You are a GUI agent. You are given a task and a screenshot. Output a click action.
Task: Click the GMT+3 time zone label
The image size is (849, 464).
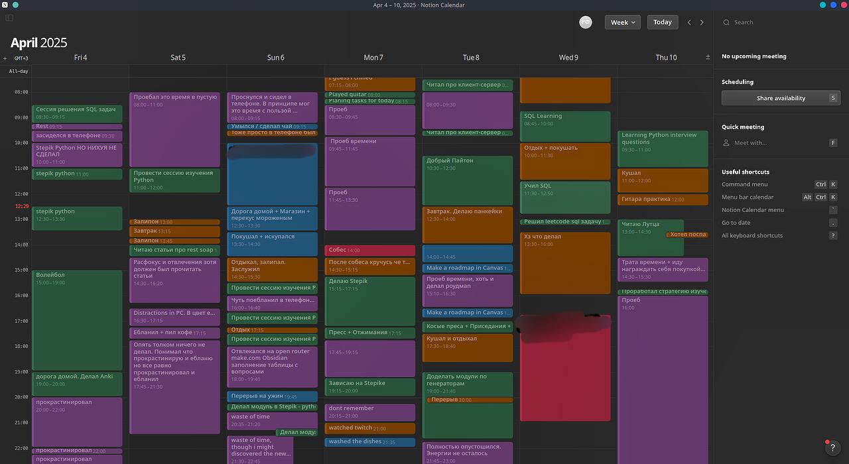[x=21, y=58]
